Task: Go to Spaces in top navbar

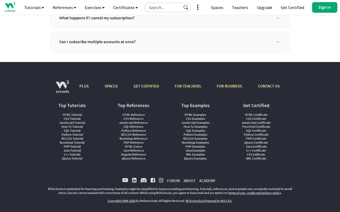Action: tap(217, 7)
